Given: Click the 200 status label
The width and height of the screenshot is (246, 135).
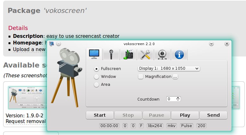Looking at the screenshot, I should 201,126.
